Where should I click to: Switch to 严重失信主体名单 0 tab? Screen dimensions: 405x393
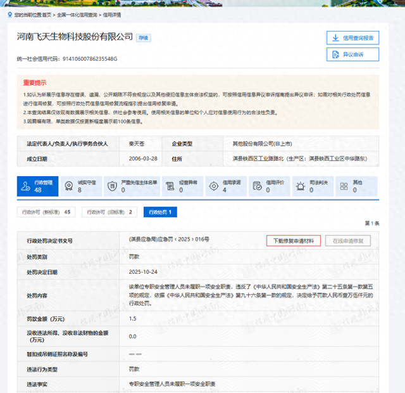coord(132,186)
